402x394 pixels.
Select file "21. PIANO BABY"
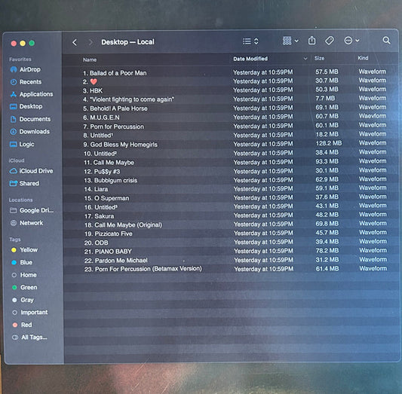(108, 252)
